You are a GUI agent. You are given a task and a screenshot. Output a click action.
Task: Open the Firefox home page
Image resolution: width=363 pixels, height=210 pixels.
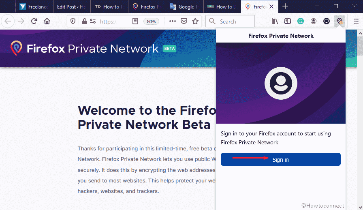click(47, 21)
